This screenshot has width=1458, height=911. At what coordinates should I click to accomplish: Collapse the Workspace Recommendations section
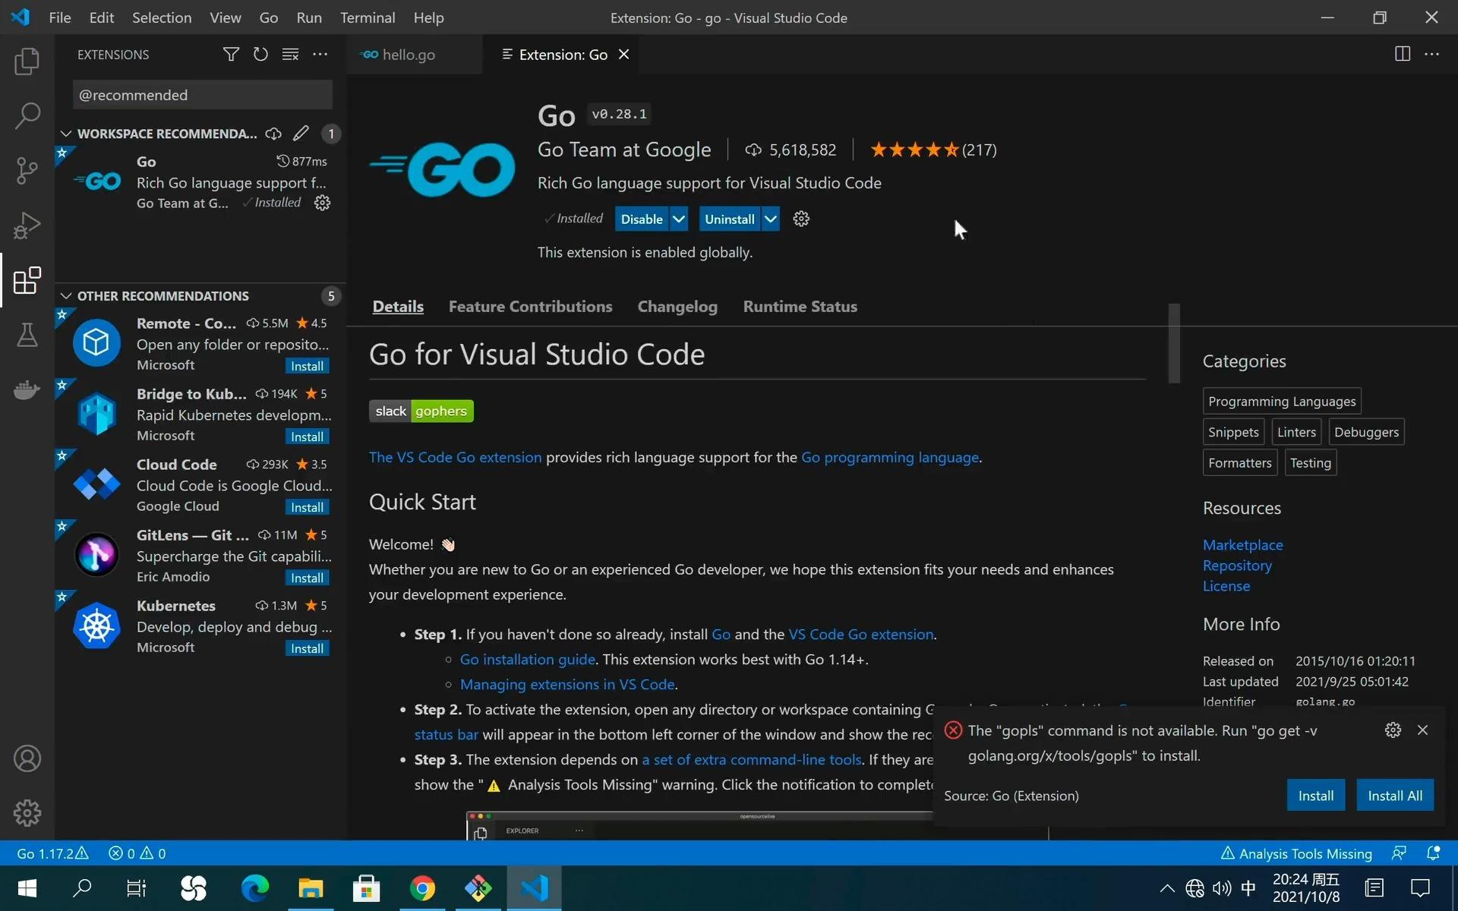coord(65,134)
